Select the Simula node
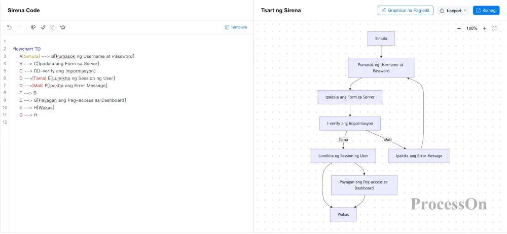The width and height of the screenshot is (507, 234). (x=381, y=38)
